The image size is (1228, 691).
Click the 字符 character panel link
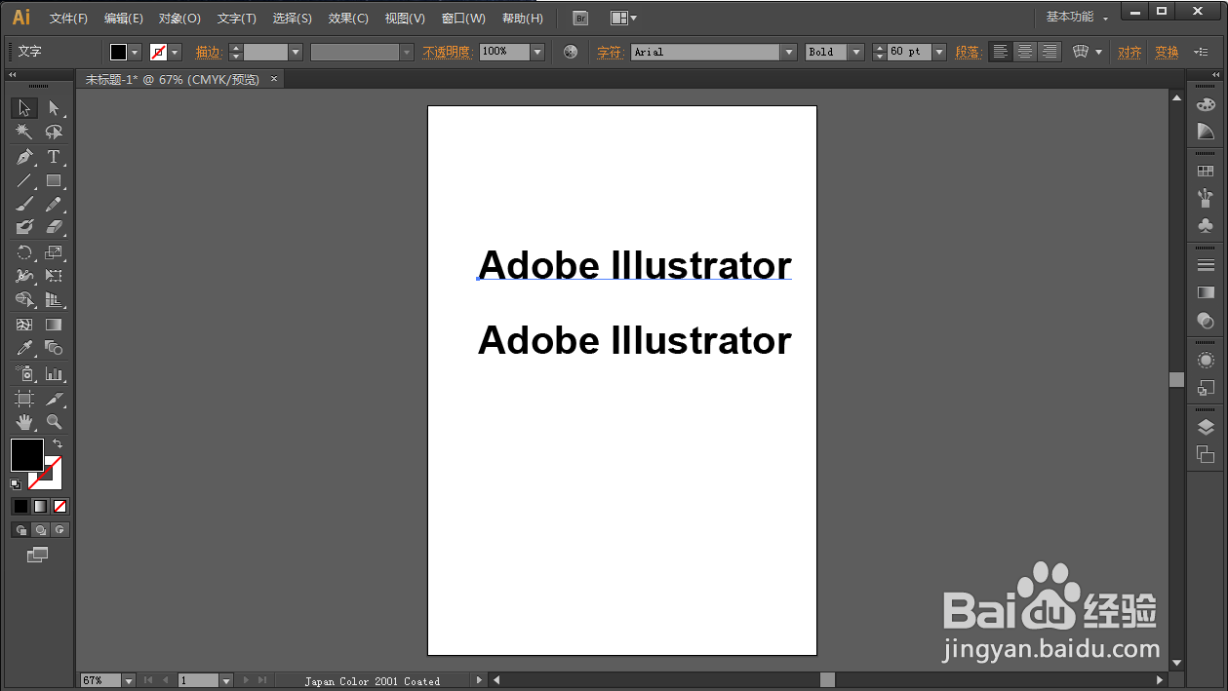[610, 52]
